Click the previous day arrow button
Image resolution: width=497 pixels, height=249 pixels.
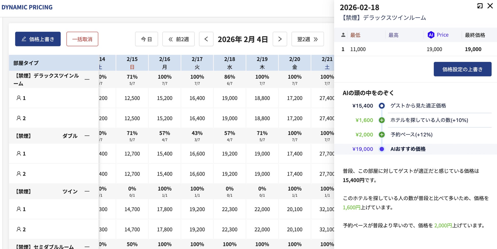point(206,39)
